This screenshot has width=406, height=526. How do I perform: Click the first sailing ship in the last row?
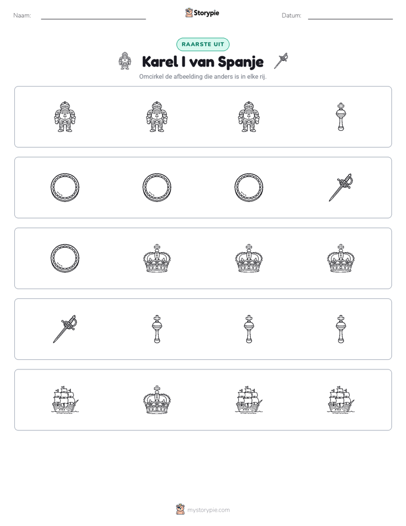click(65, 400)
